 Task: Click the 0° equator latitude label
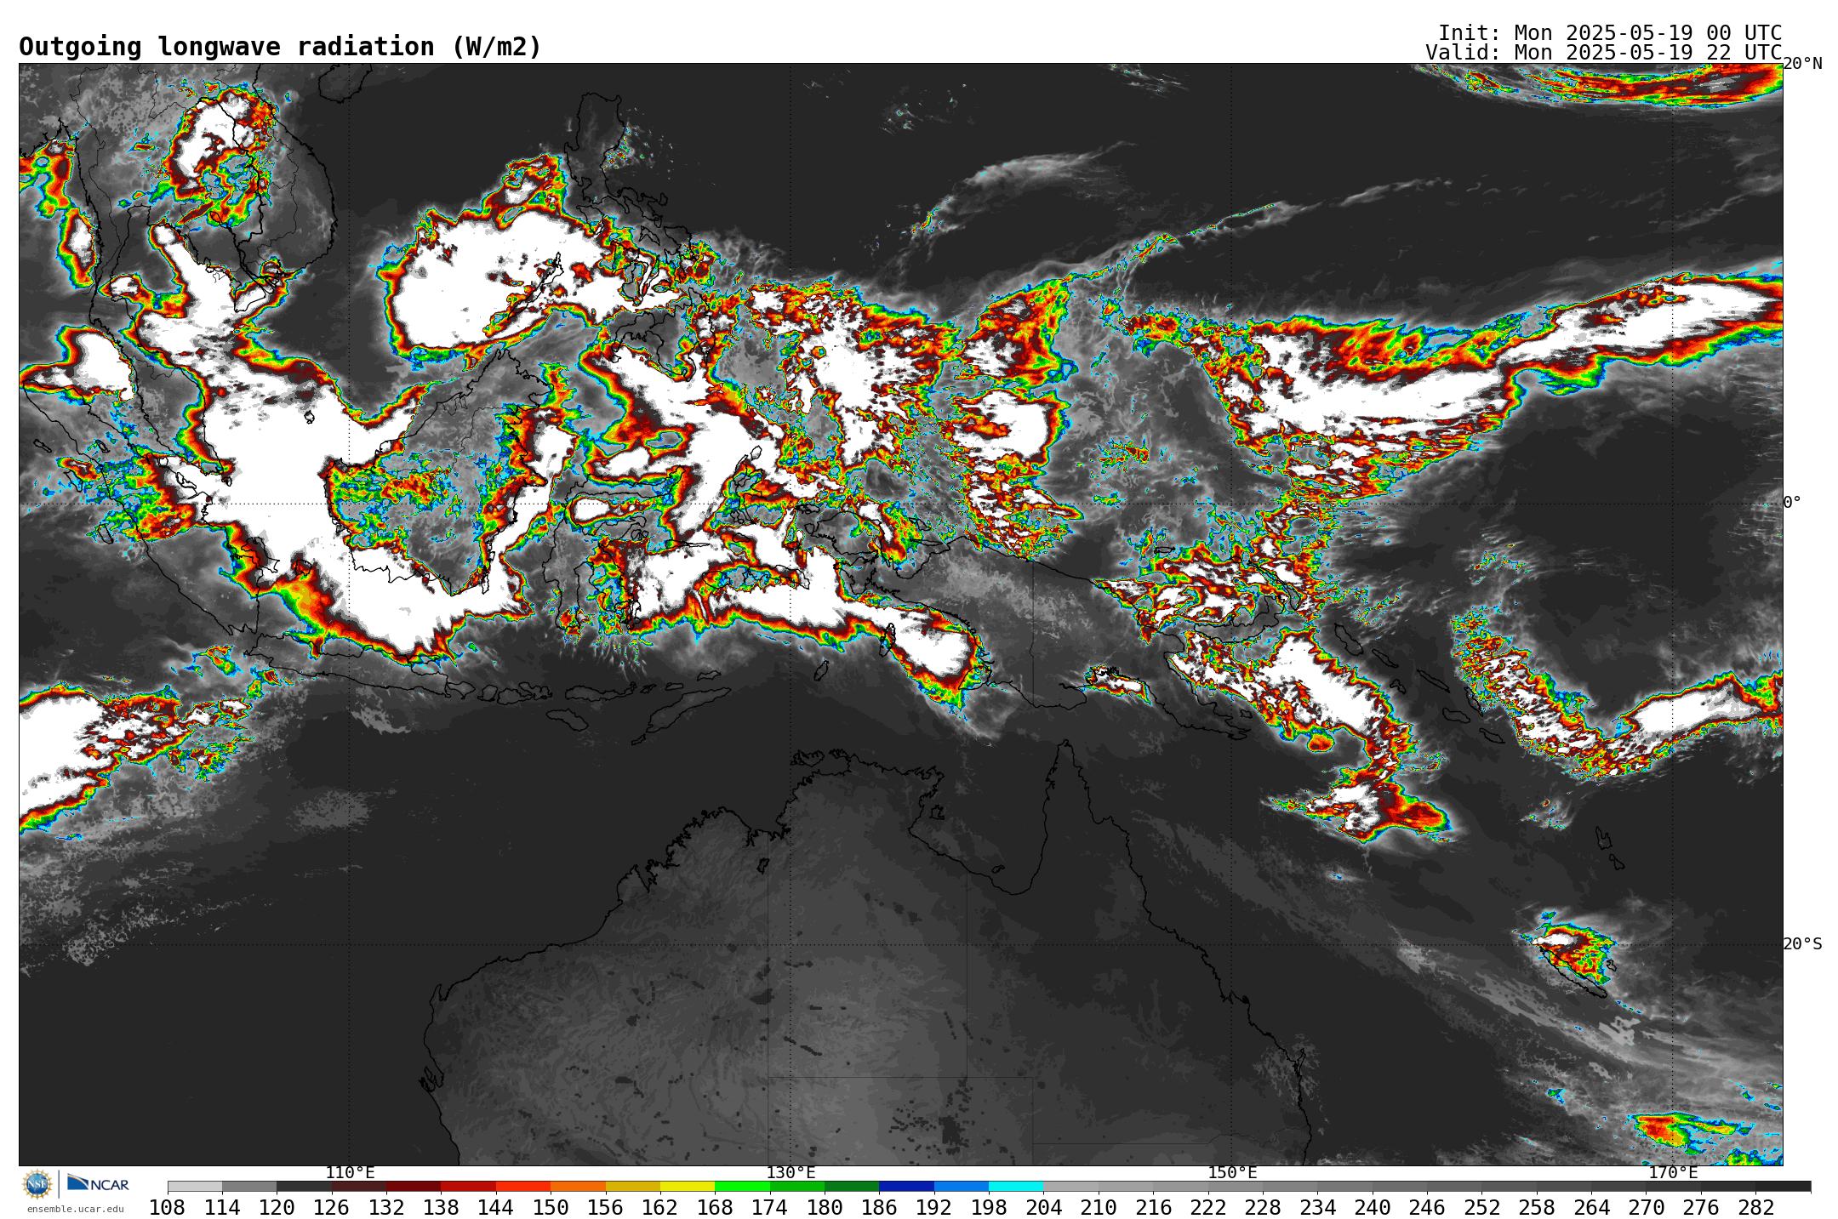tap(1792, 503)
